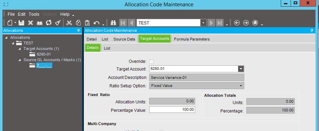Select the Details sub-tab
This screenshot has height=131, width=319.
click(93, 48)
